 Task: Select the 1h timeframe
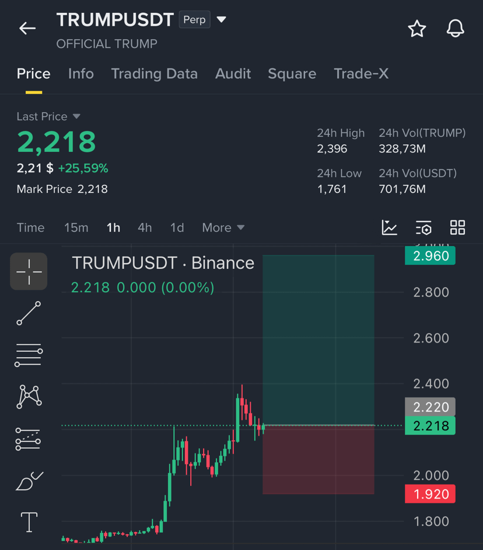coord(113,227)
